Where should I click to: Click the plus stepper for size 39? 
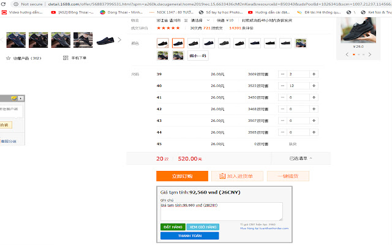coord(315,74)
